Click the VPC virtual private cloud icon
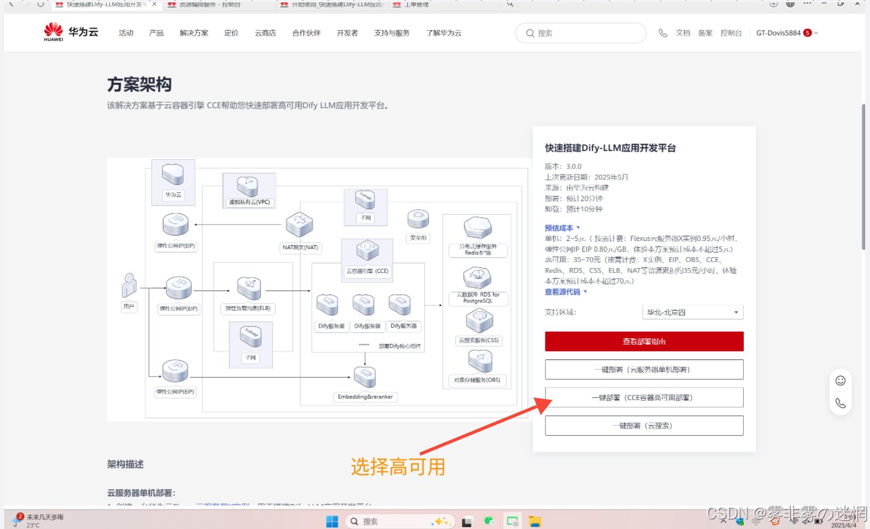 (248, 186)
